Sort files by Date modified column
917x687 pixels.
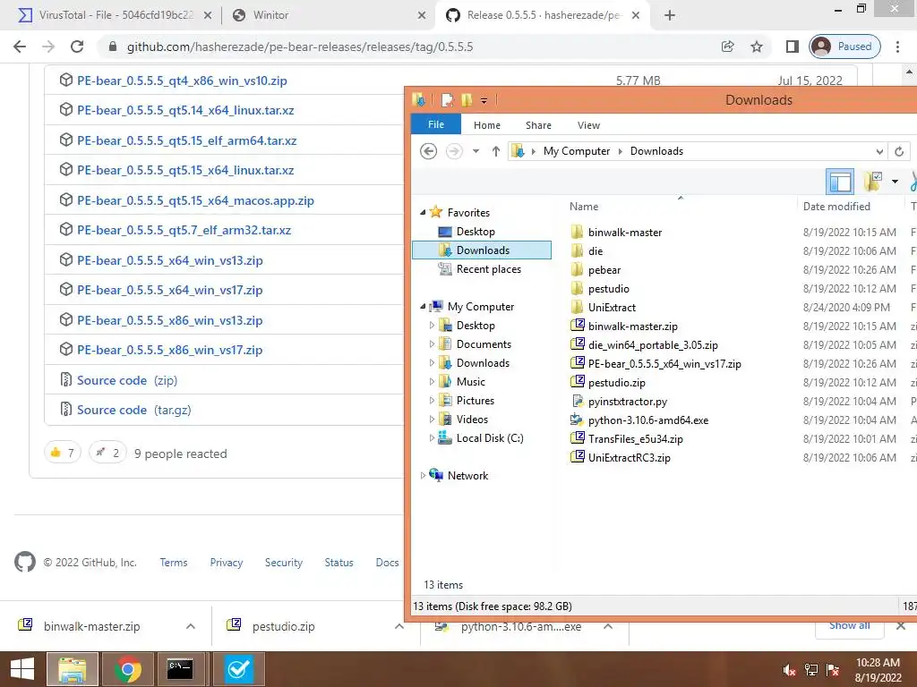point(836,207)
